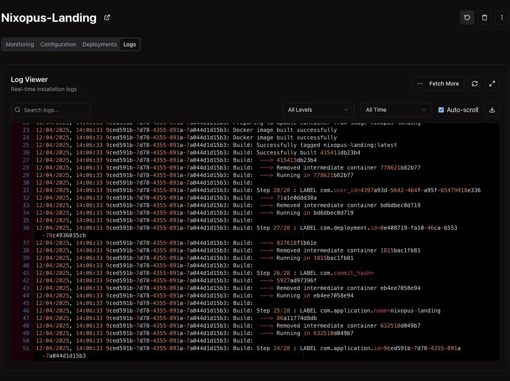Click 'Removed intermediate container 632510d049b7' line

point(228,326)
